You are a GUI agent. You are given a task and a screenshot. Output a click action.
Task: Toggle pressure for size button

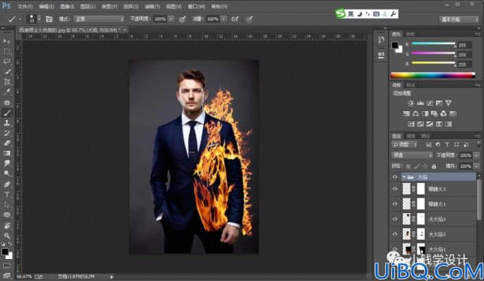(249, 19)
